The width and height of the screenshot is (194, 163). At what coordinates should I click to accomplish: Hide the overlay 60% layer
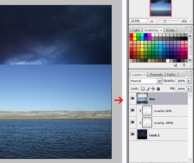(x=132, y=111)
